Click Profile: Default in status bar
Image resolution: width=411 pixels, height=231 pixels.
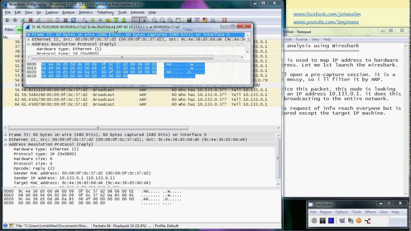(167, 226)
